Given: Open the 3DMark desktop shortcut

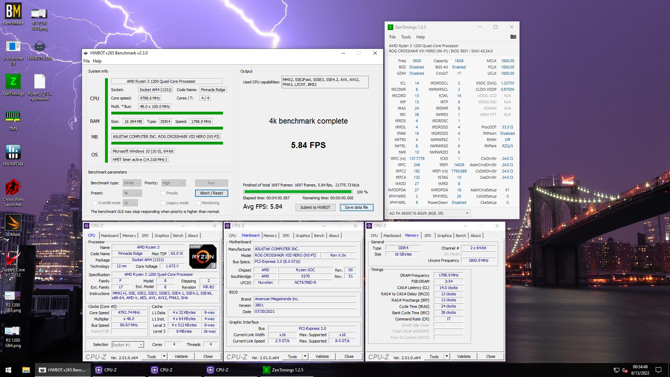Looking at the screenshot, I should point(13,226).
